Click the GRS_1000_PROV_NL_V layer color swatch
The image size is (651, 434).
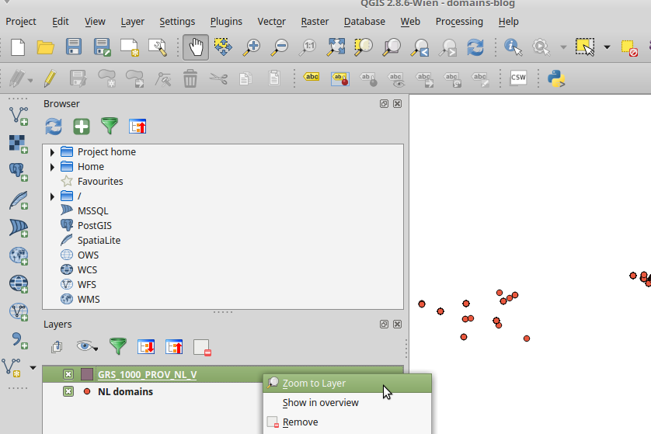point(87,374)
